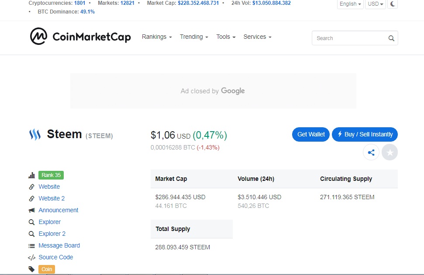Expand the Trending menu
The image size is (424, 275).
click(x=194, y=37)
